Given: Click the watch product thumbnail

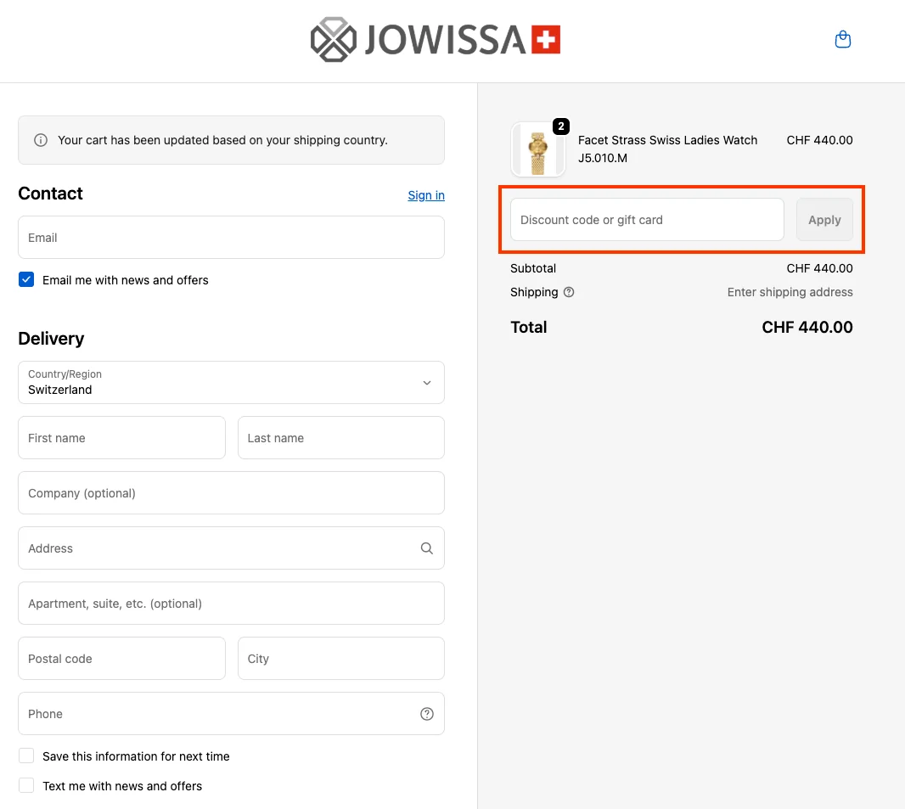Looking at the screenshot, I should pyautogui.click(x=538, y=149).
